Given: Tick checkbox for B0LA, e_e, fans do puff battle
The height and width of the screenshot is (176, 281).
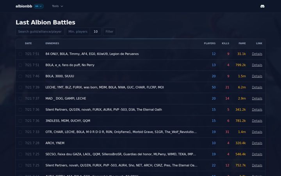Looking at the screenshot, I should [x=20, y=65].
